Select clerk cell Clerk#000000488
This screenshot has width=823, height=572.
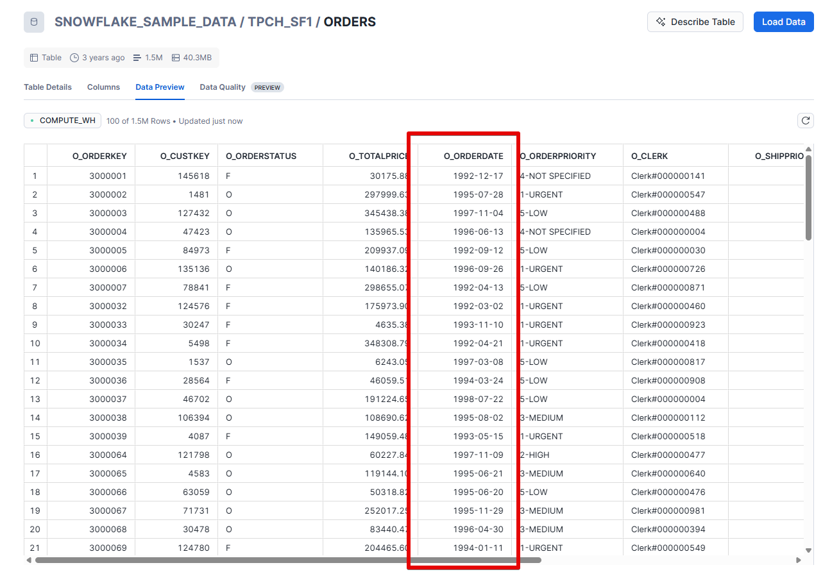coord(675,213)
